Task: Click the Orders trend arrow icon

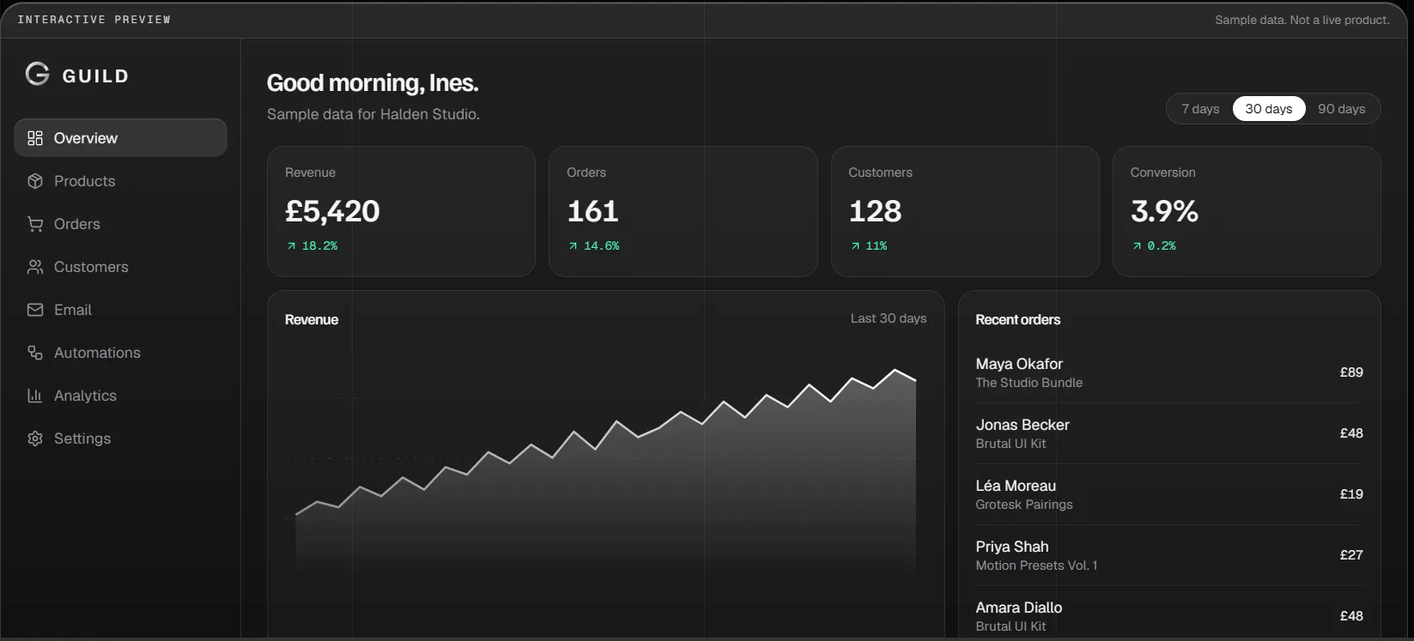Action: (573, 246)
